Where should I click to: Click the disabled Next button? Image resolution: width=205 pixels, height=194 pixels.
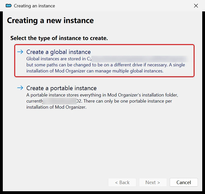pos(153,182)
